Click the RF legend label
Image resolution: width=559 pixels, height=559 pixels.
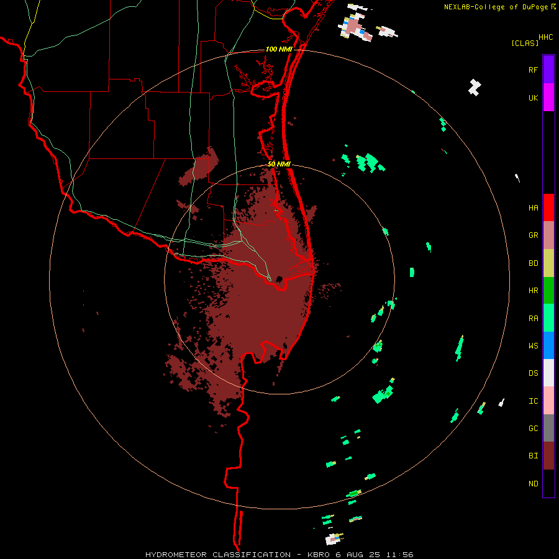tap(533, 70)
